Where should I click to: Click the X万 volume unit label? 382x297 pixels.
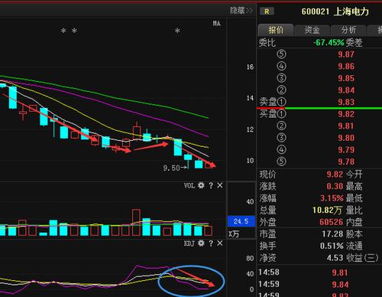pos(233,234)
